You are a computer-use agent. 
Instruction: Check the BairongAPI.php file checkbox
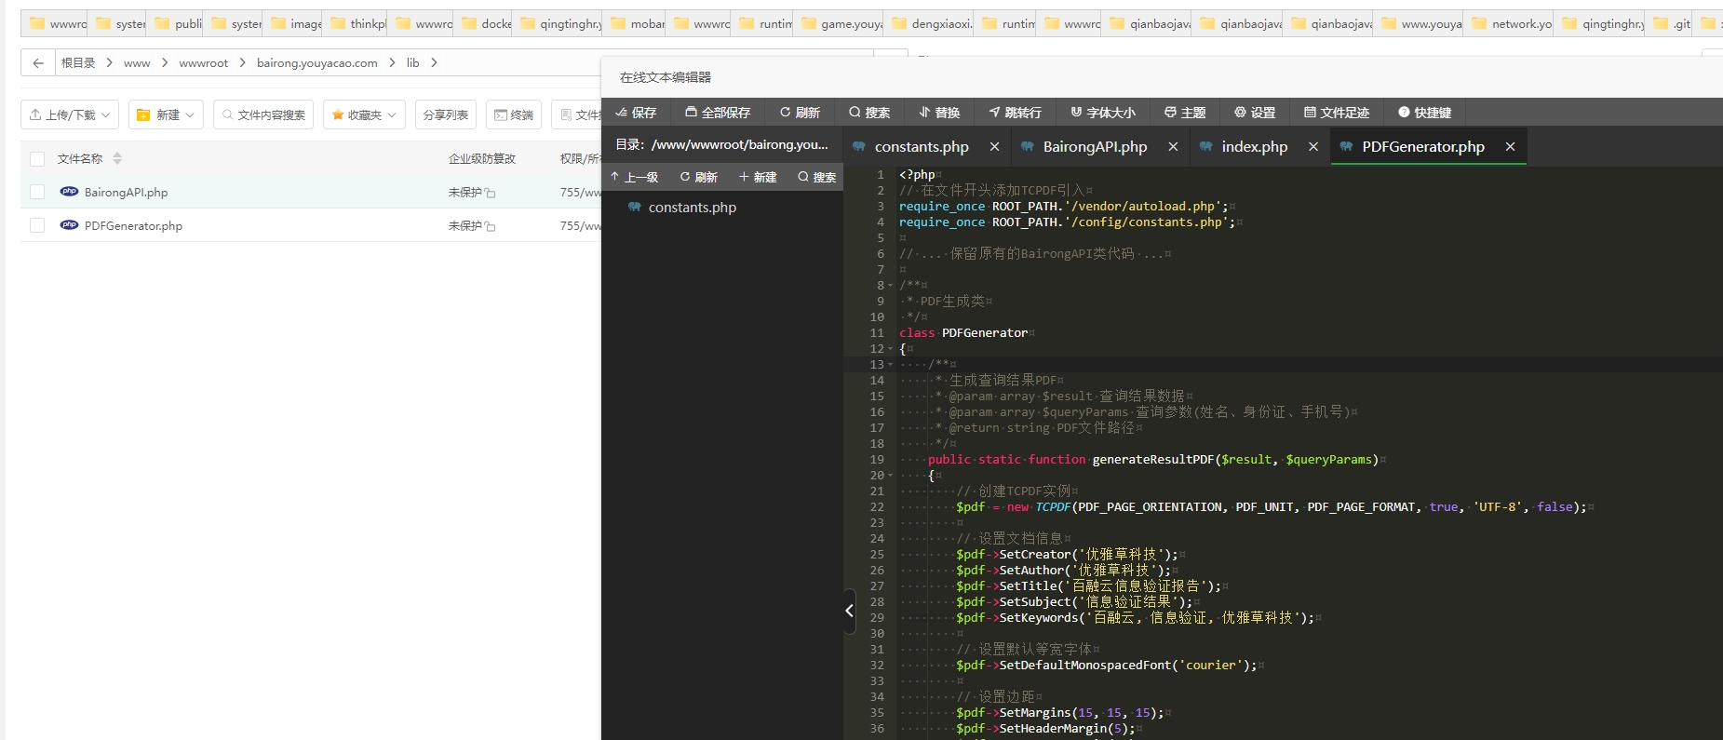tap(37, 192)
